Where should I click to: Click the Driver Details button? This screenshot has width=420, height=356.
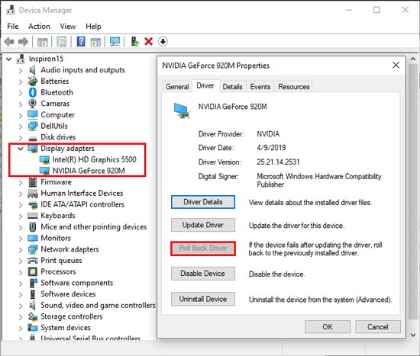point(203,202)
